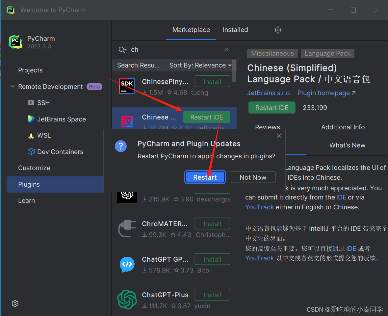Open the plugin settings gear beside Installed

coord(278,30)
